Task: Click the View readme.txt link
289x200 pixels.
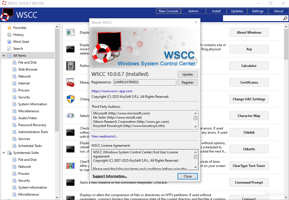Action: [104, 136]
